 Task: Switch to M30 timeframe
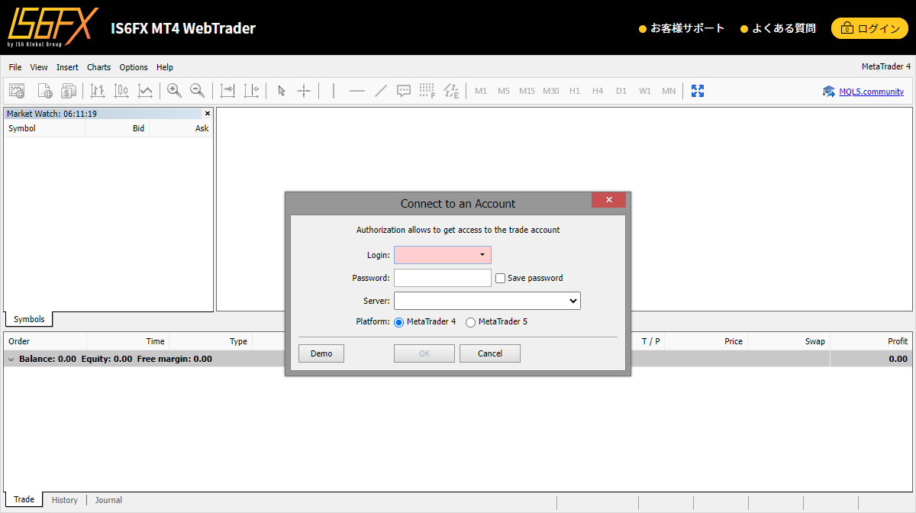[551, 91]
